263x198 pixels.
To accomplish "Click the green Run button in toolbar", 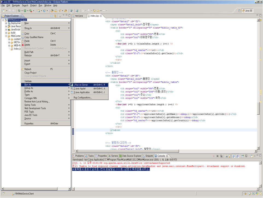I will (x=25, y=11).
